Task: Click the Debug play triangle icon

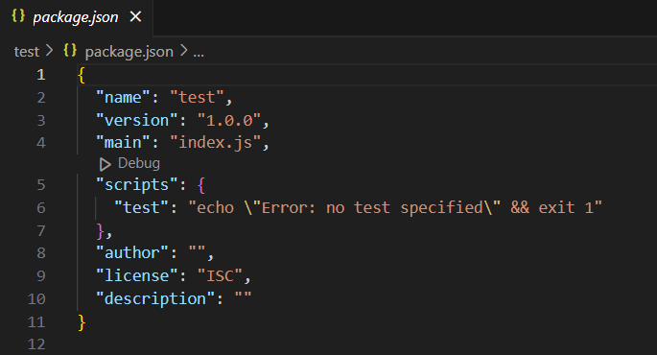Action: (x=106, y=164)
